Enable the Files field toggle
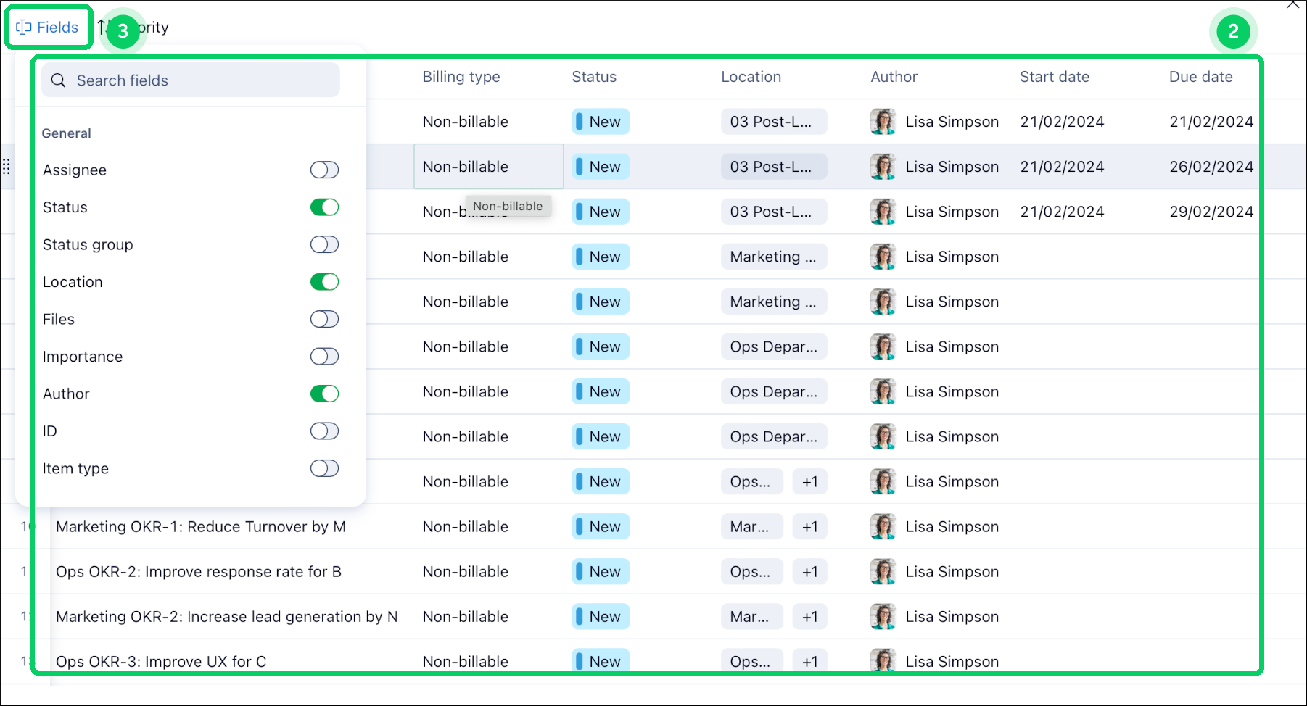Image resolution: width=1307 pixels, height=706 pixels. (325, 319)
